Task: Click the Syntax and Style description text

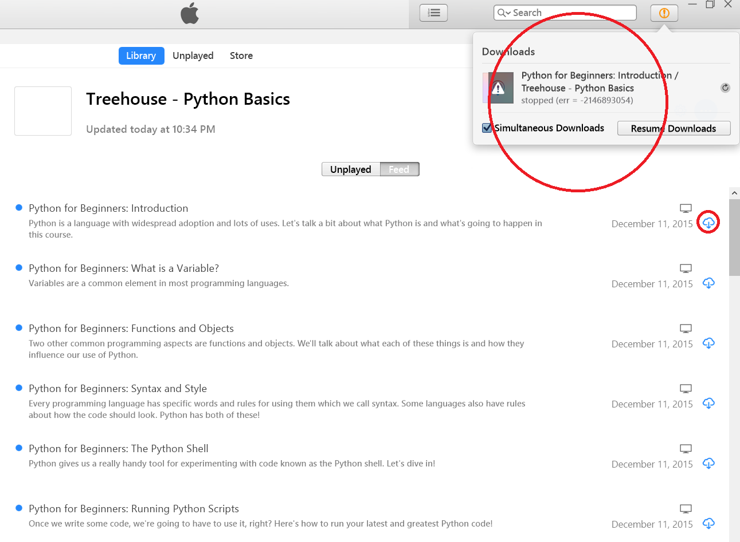Action: point(277,409)
